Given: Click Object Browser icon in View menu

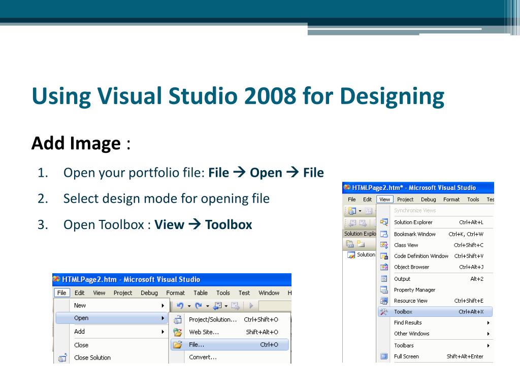Looking at the screenshot, I should pos(384,267).
